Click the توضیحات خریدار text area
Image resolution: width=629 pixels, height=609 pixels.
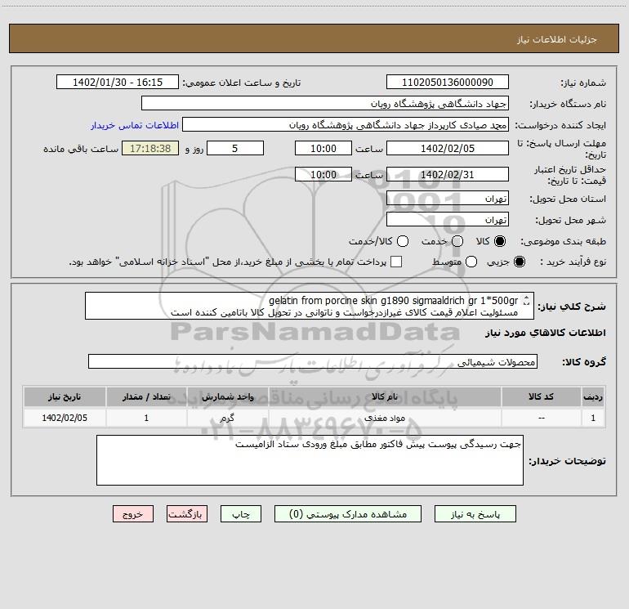point(310,460)
